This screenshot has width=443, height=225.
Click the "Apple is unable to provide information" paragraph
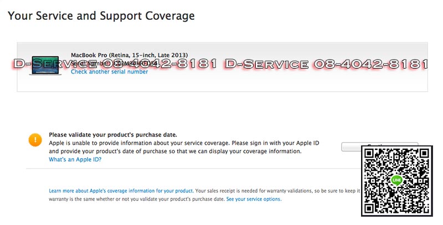[x=184, y=143]
